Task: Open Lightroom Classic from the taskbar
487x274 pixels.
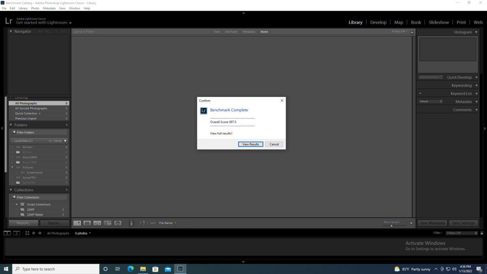Action: point(180,269)
